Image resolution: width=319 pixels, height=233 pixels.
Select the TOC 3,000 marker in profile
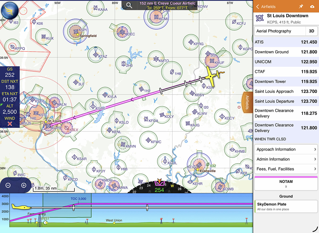(78, 199)
